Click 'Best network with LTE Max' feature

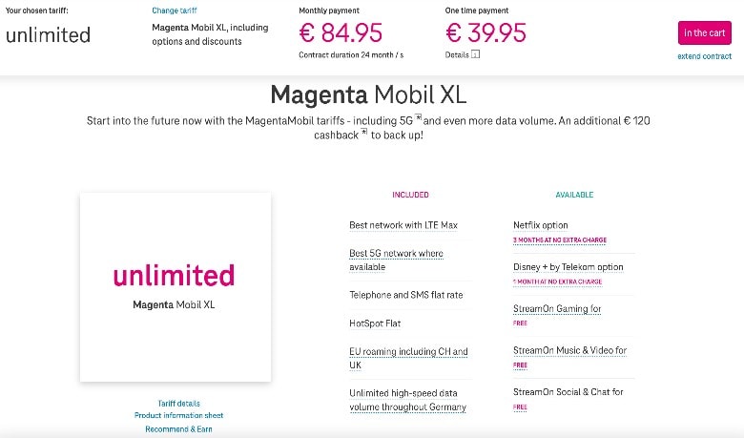click(403, 225)
